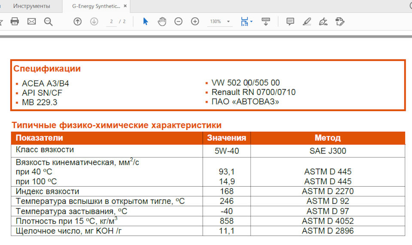Click Температура вспышки row label
Viewport: 412px width, 245px height.
(x=100, y=201)
